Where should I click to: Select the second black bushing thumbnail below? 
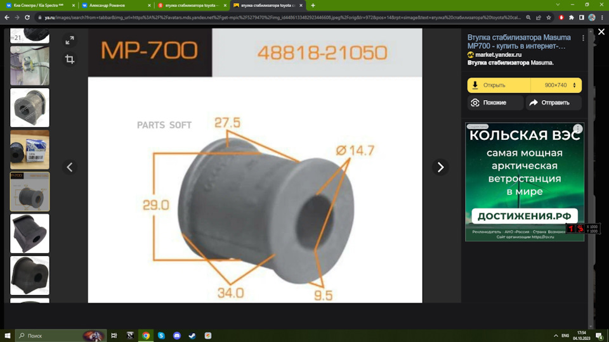coord(30,275)
